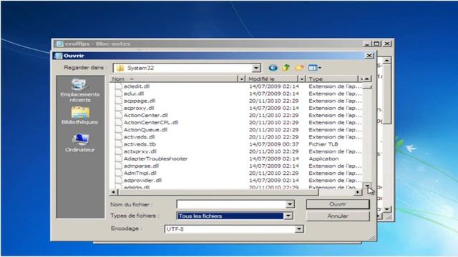458x257 pixels.
Task: Click the horizontal scrollbar thumb in file list
Action: pyautogui.click(x=218, y=192)
